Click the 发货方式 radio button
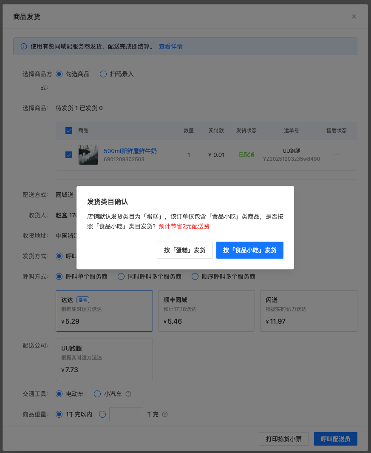371x453 pixels. [x=59, y=256]
